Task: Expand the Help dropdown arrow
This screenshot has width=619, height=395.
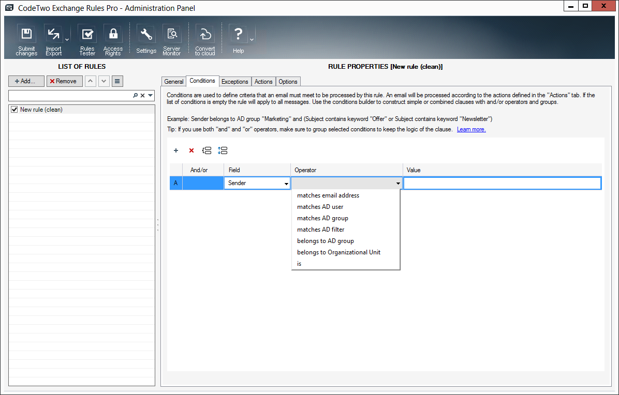Action: click(252, 40)
